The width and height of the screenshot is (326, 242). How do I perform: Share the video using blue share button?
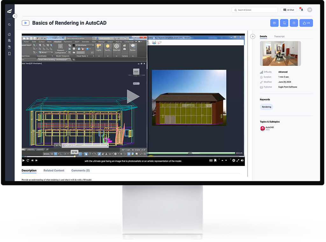(294, 23)
